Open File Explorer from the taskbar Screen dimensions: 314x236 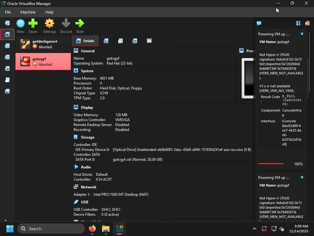pyautogui.click(x=106, y=229)
